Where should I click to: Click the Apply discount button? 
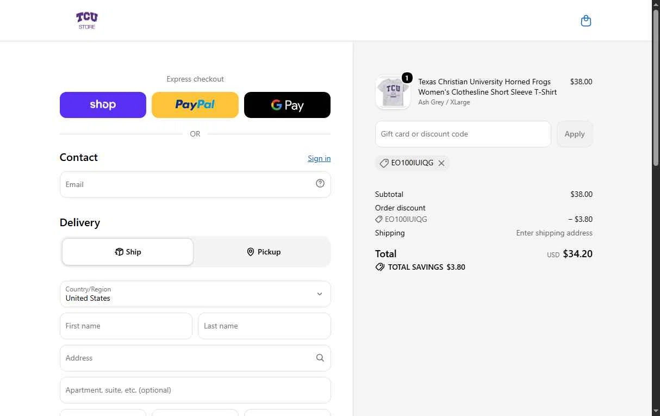pos(575,134)
